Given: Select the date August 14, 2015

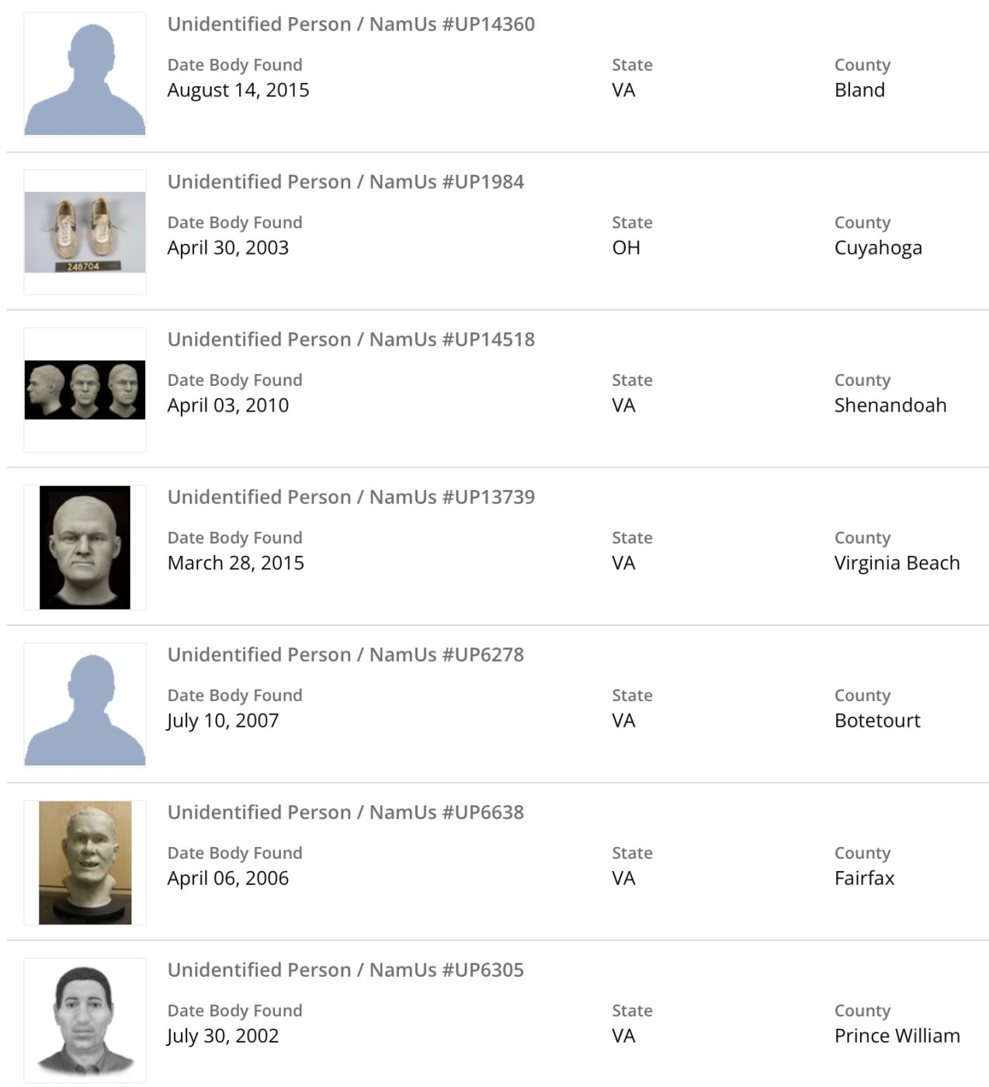Looking at the screenshot, I should 238,90.
